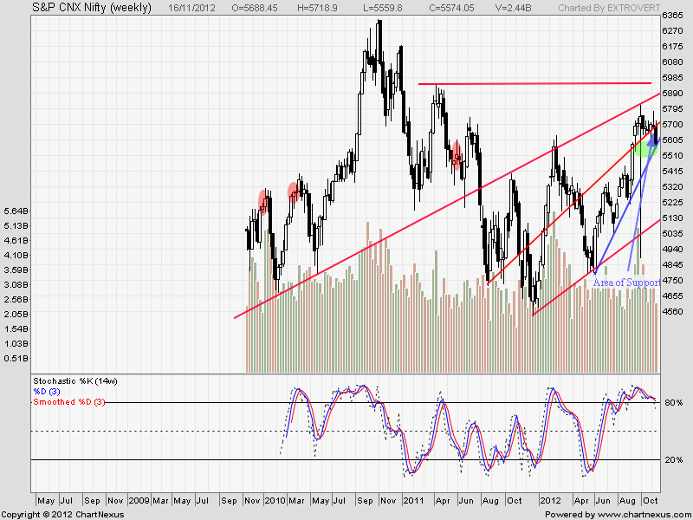
Task: Click the red circle marker near March 2010
Action: pyautogui.click(x=294, y=192)
